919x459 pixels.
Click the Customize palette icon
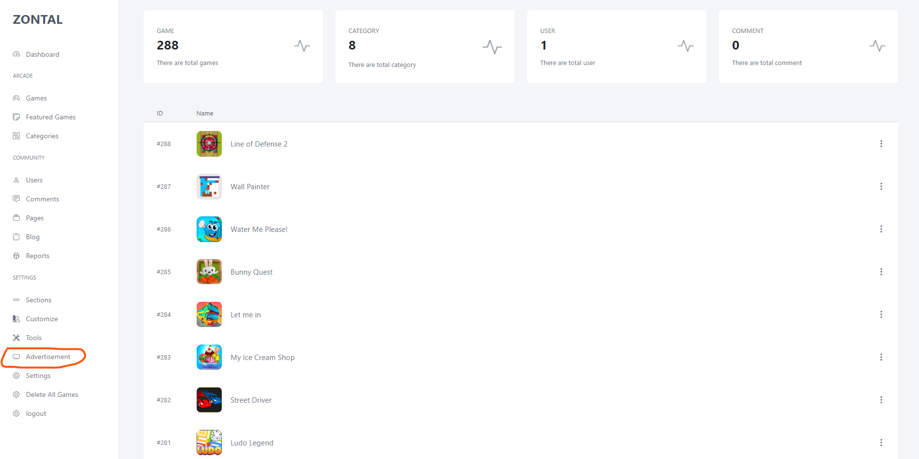coord(17,319)
